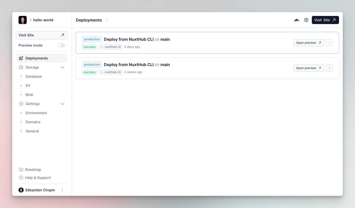Select the Deployments sidebar icon
The height and width of the screenshot is (208, 355).
coord(21,58)
